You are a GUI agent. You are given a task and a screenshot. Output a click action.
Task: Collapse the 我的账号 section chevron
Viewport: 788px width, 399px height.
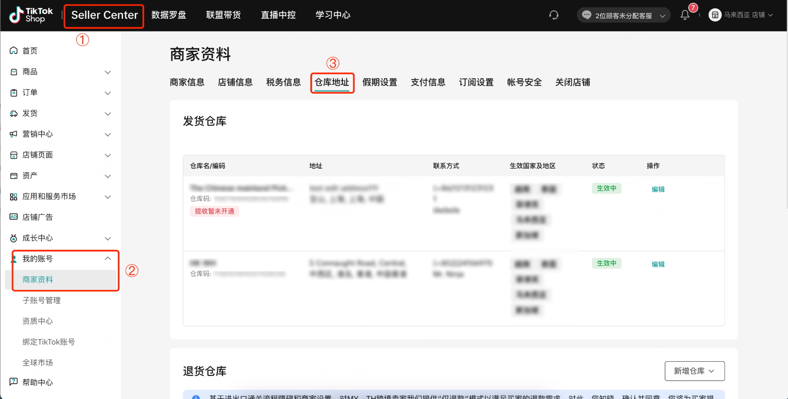108,259
